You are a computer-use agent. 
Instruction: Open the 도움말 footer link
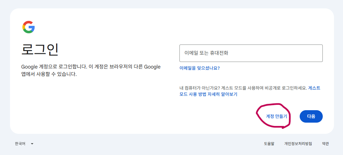(x=269, y=143)
